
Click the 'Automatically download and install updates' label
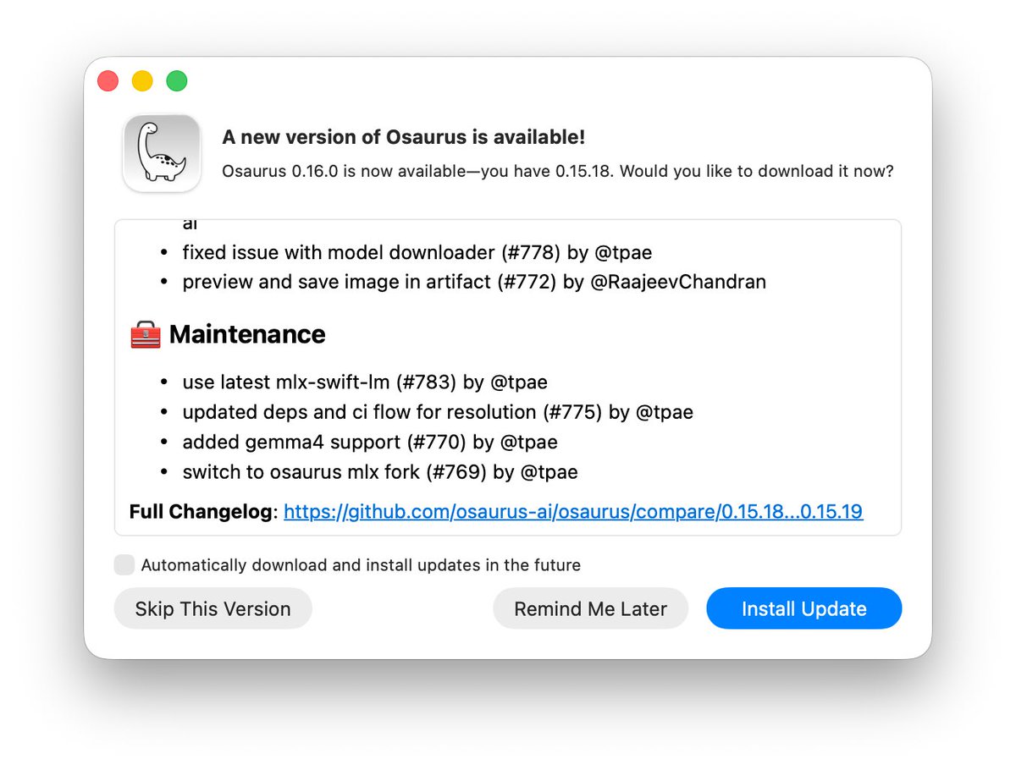pyautogui.click(x=361, y=565)
